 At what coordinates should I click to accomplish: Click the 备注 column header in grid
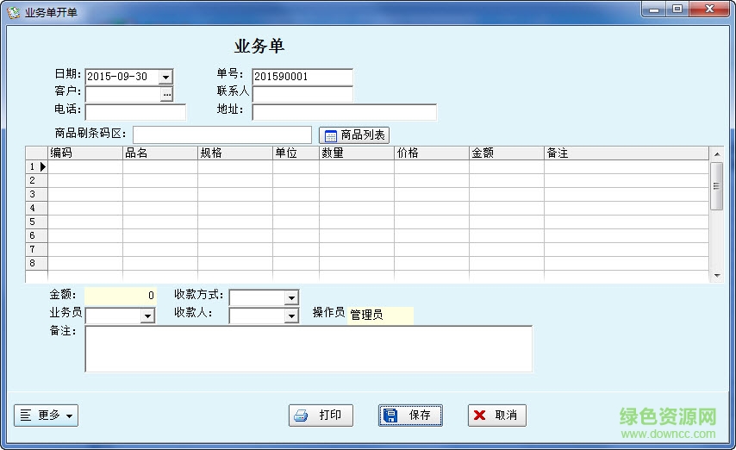[x=627, y=153]
